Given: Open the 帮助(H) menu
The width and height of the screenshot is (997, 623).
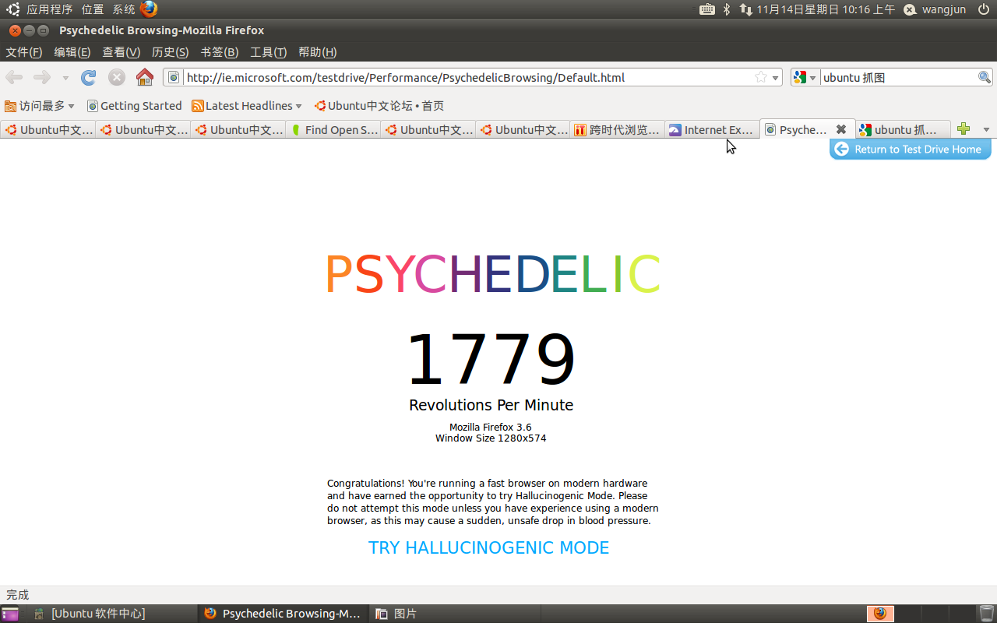Looking at the screenshot, I should pos(318,52).
